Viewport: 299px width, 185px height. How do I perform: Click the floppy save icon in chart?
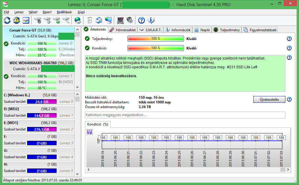(x=89, y=132)
